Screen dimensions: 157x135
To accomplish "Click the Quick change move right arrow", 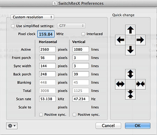I will point(141,40).
